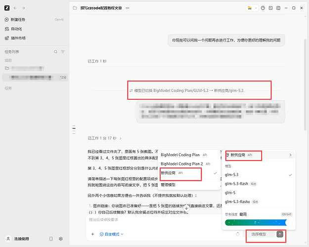
Task: Select the glm-5.3-flash model
Action: [x=259, y=184]
